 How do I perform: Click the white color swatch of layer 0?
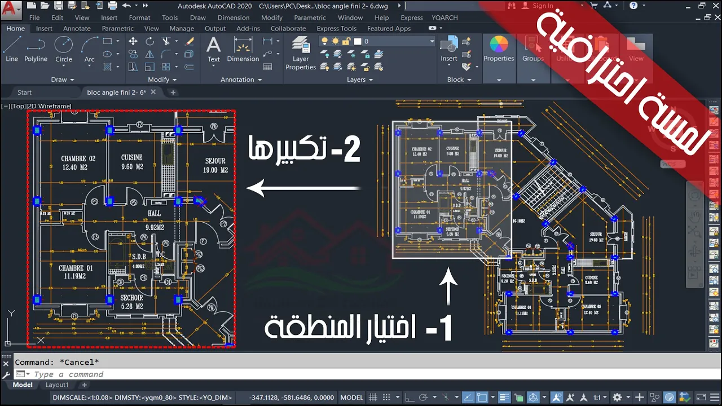click(357, 41)
